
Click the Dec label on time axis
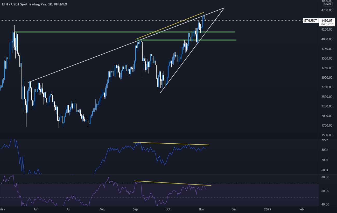[234, 209]
